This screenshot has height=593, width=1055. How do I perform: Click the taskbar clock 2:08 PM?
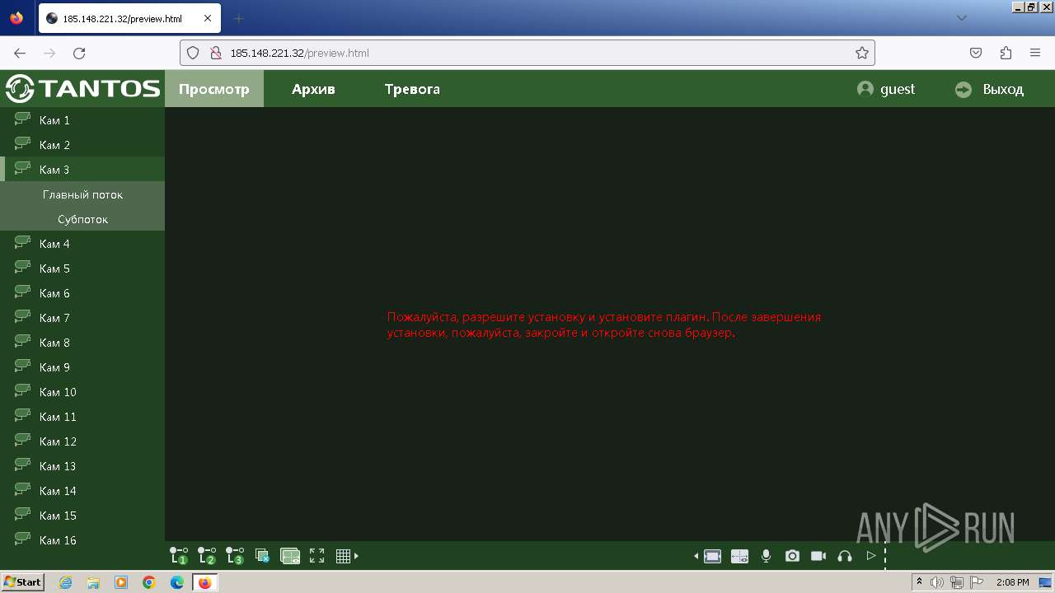click(1012, 582)
